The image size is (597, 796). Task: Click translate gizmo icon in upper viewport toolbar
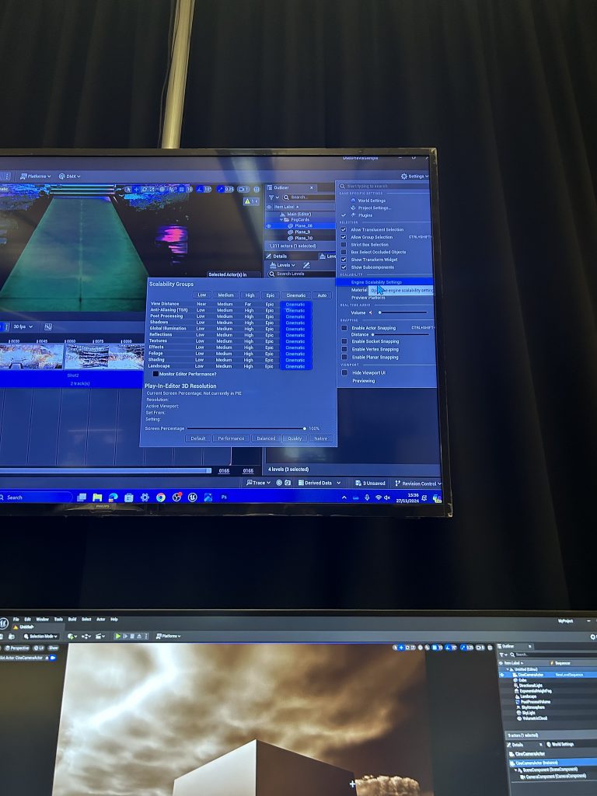point(137,189)
